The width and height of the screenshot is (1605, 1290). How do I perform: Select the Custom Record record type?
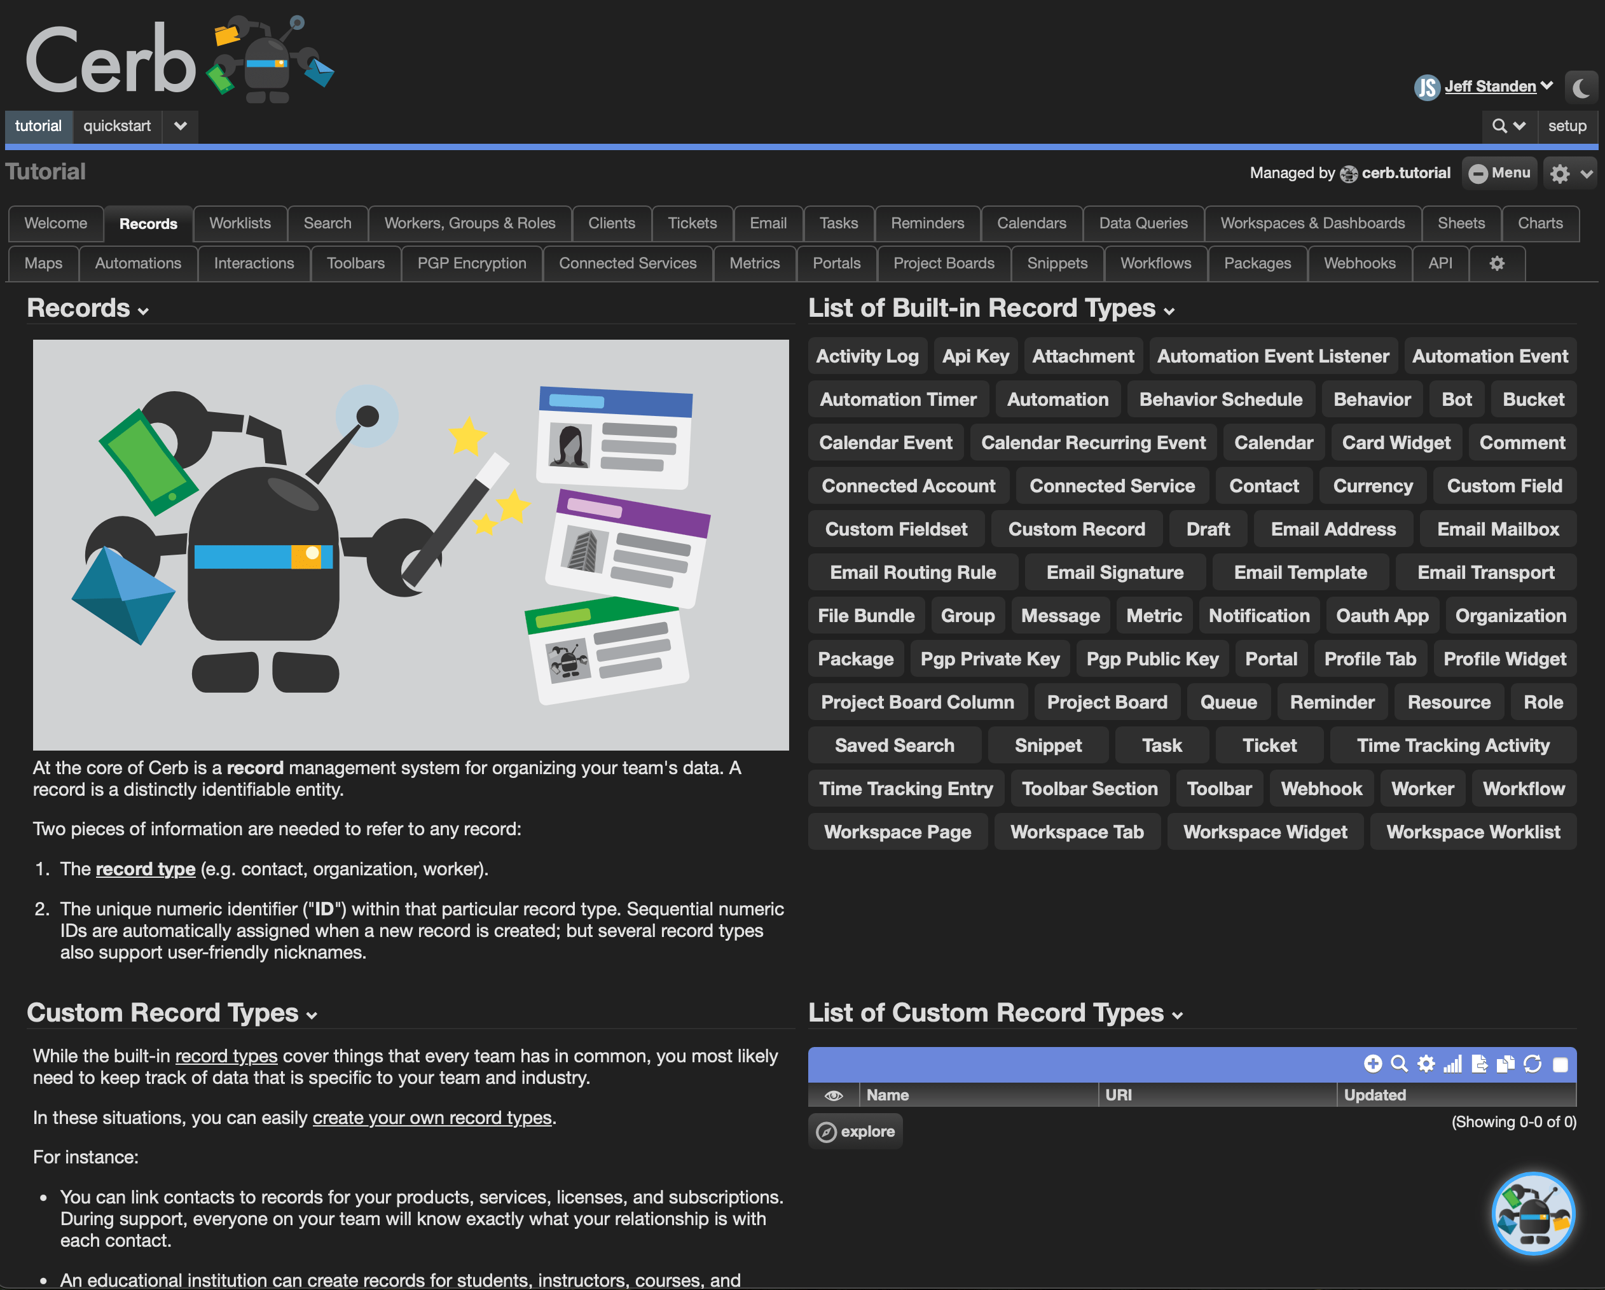pyautogui.click(x=1077, y=530)
